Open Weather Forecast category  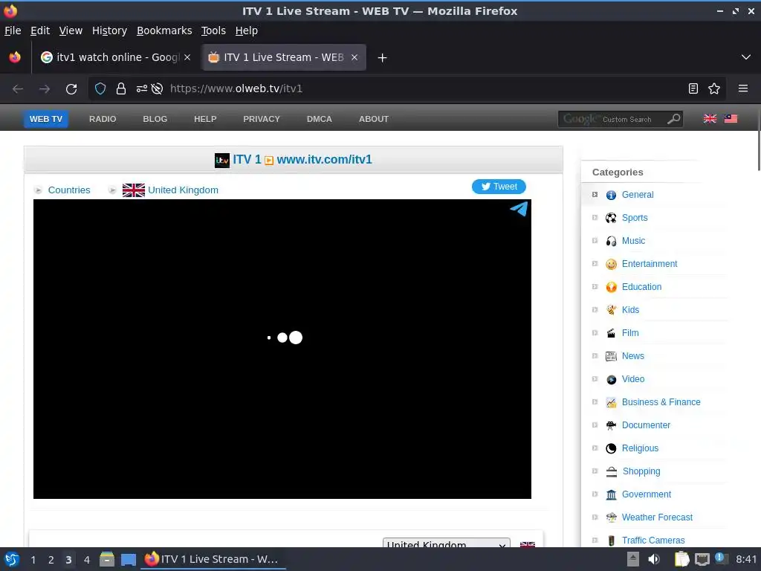tap(657, 517)
